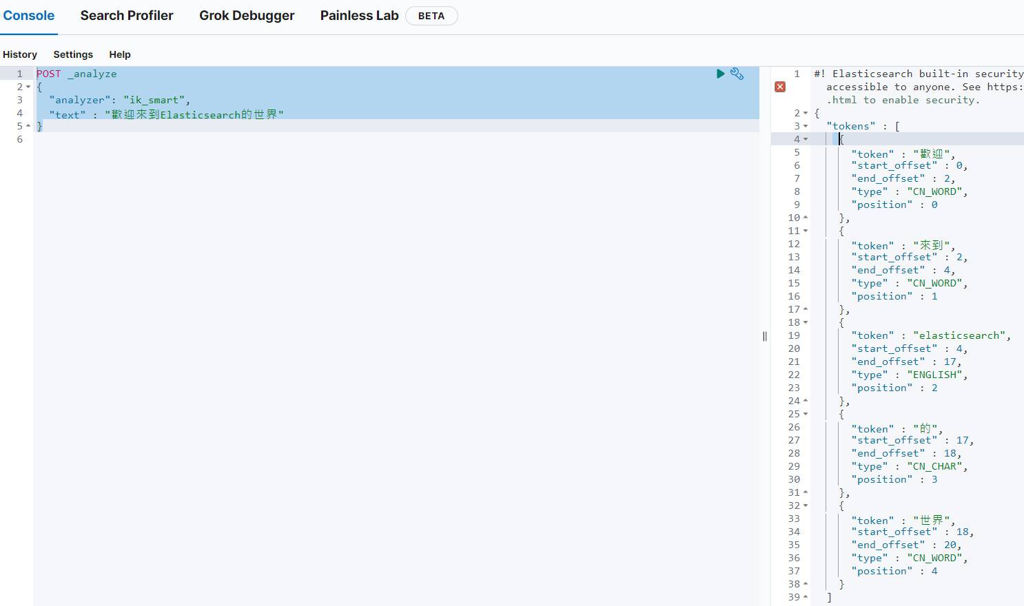
Task: Collapse elasticsearch token object at line 18
Action: click(806, 323)
